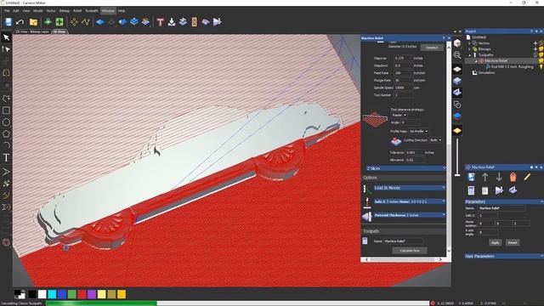Select End Mill 1/2 inch Roughing tree item
Screen dimensions: 544x306
pyautogui.click(x=512, y=66)
